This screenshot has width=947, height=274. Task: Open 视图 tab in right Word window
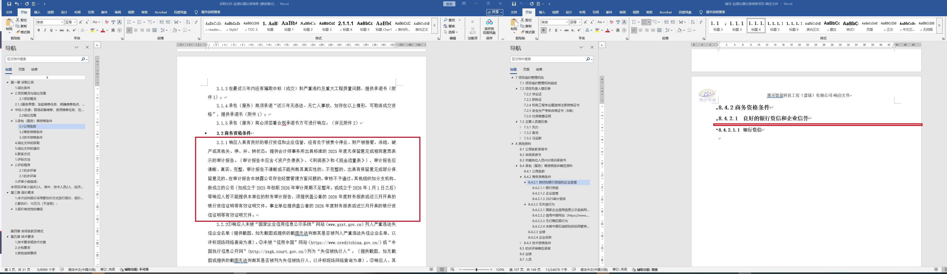(x=636, y=12)
